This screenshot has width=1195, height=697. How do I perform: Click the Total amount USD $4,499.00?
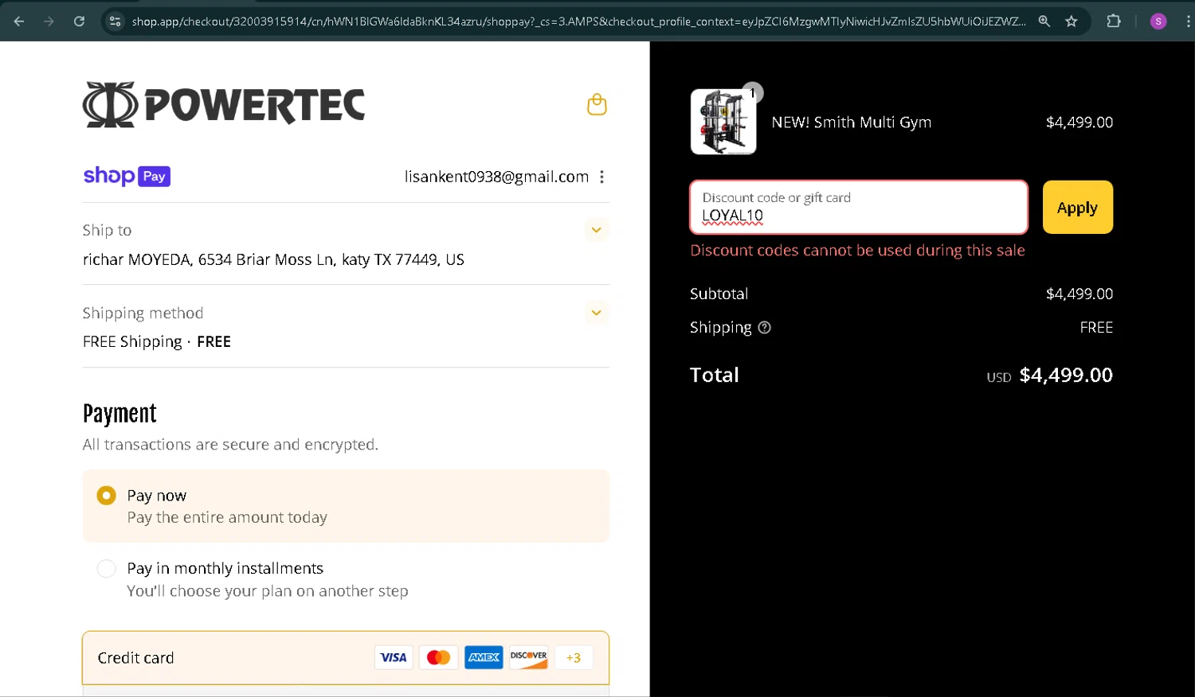coord(1049,375)
